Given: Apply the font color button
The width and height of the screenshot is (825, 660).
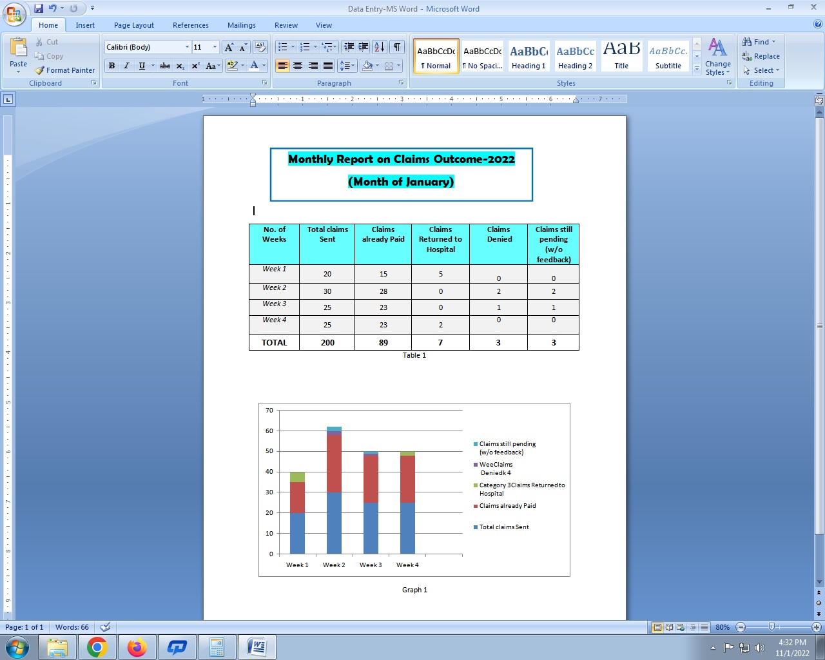Looking at the screenshot, I should tap(255, 66).
